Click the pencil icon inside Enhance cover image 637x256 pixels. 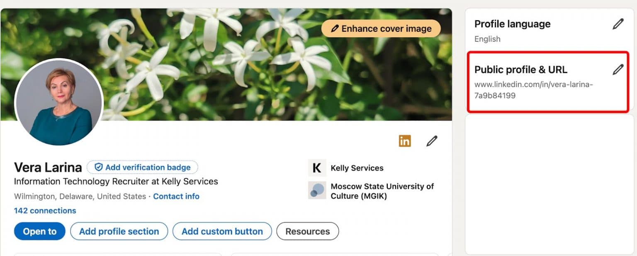coord(335,29)
